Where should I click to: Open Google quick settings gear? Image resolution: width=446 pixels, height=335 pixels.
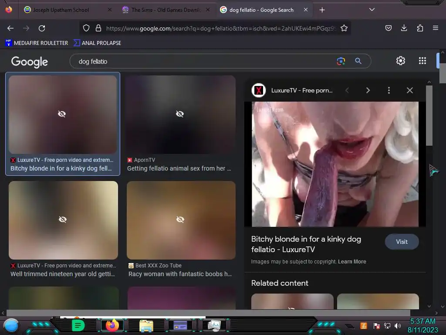[x=401, y=61]
